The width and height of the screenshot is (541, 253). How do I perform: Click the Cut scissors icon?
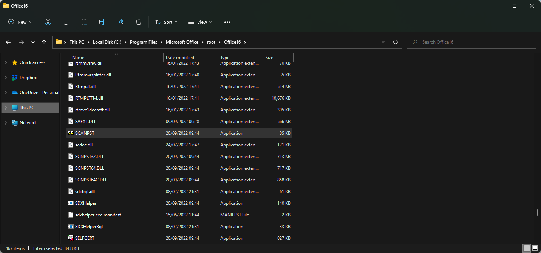[x=48, y=22]
